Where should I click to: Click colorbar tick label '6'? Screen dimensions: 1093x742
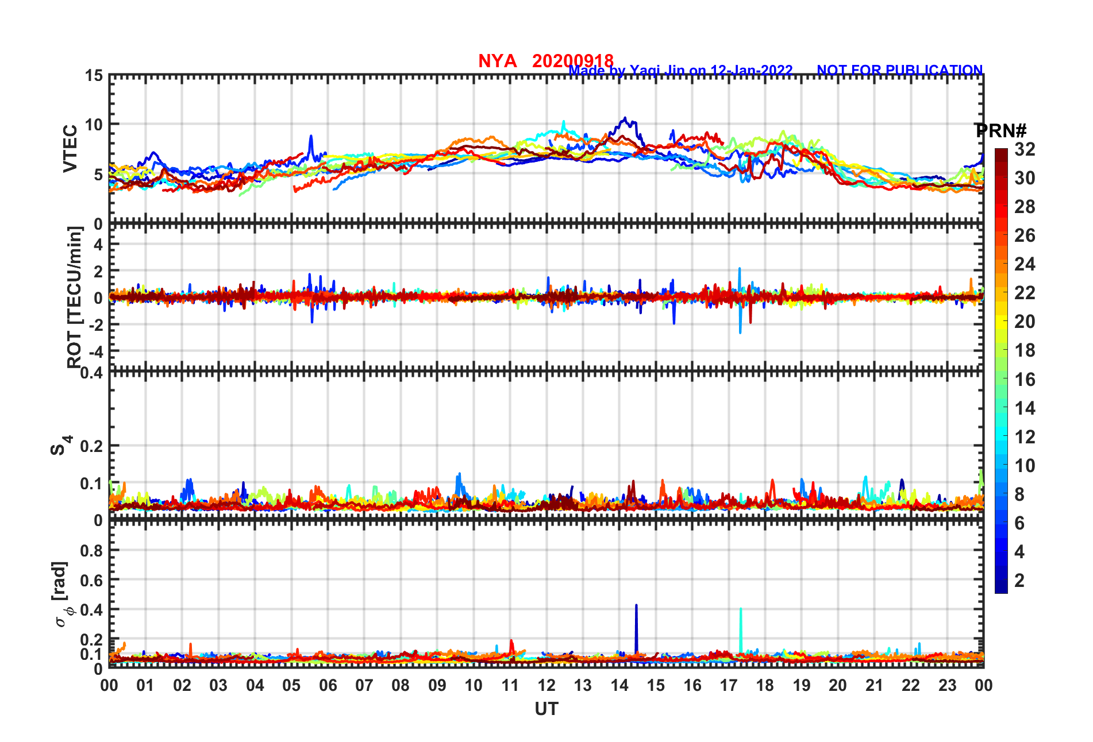click(1019, 523)
